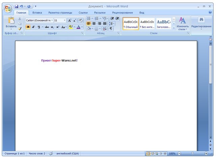Click the Clear Formatting icon
216x158 pixels.
pos(81,20)
